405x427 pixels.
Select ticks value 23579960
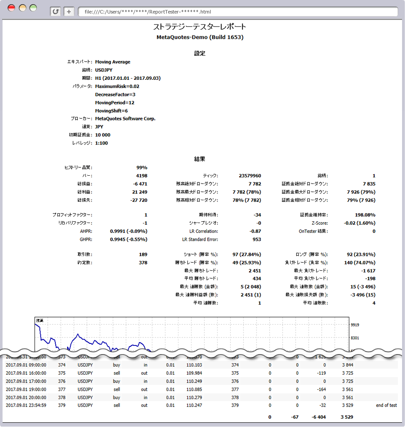point(250,176)
